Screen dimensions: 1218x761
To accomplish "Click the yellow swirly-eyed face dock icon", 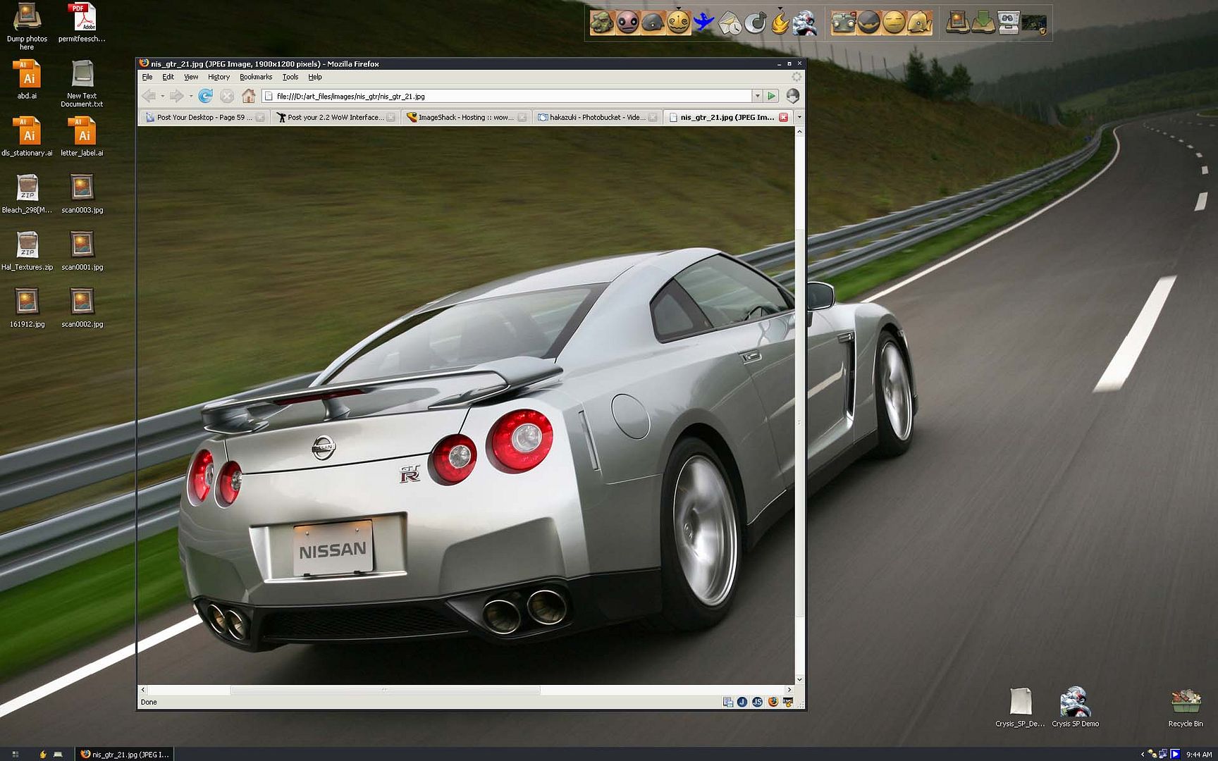I will (x=678, y=23).
